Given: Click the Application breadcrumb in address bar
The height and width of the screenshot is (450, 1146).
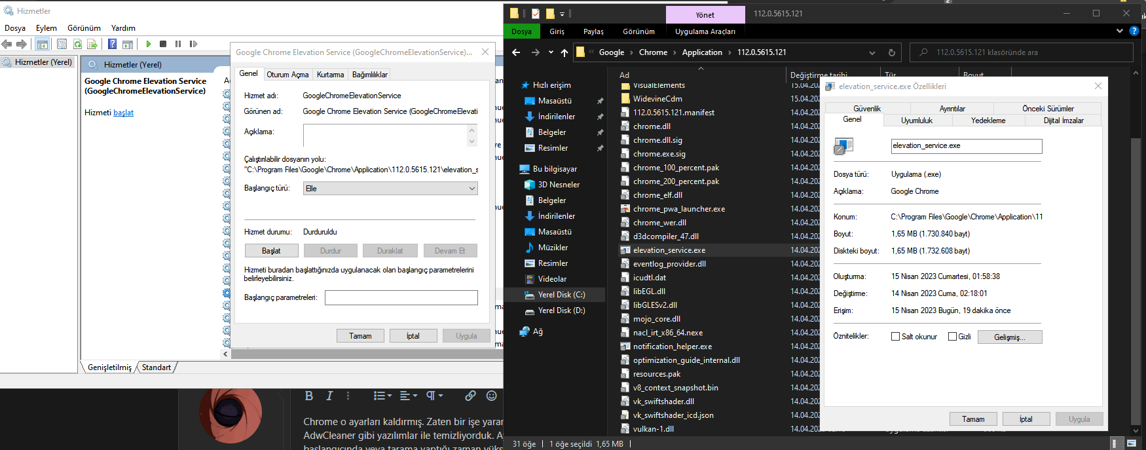Looking at the screenshot, I should click(702, 52).
